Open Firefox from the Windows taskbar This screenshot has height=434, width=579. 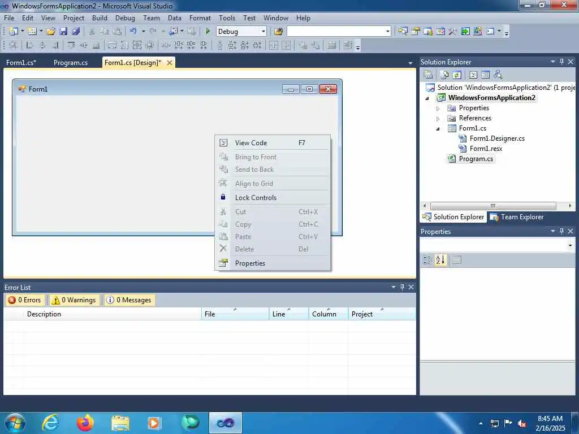(85, 423)
